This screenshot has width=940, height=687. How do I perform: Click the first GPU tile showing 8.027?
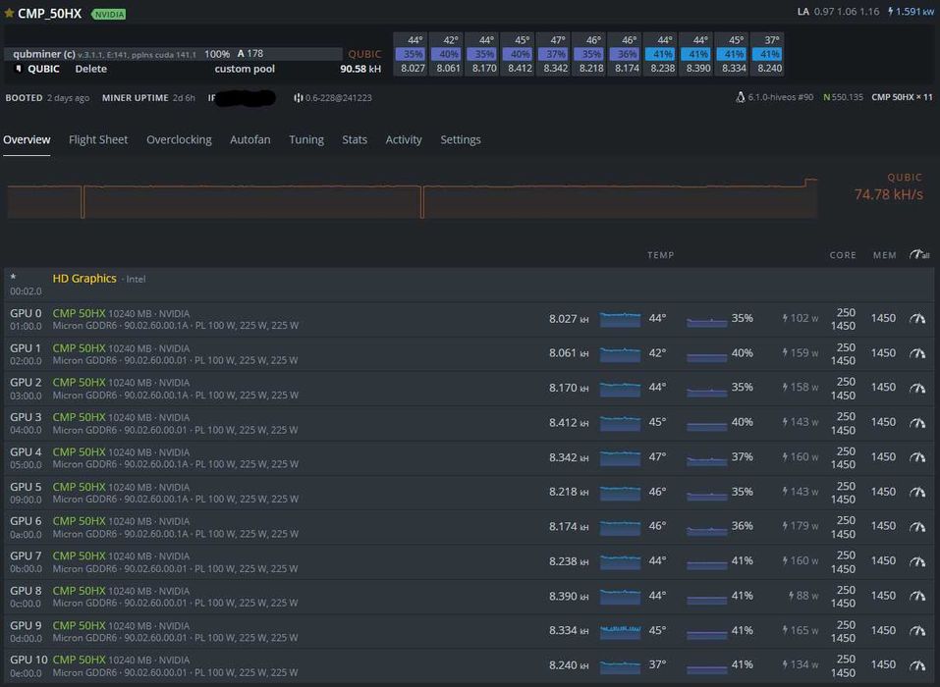pyautogui.click(x=413, y=54)
